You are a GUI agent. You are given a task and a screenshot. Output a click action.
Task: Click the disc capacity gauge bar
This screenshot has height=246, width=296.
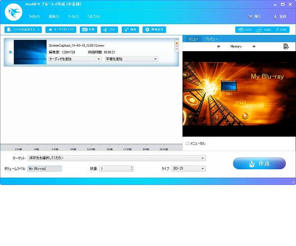pyautogui.click(x=91, y=147)
